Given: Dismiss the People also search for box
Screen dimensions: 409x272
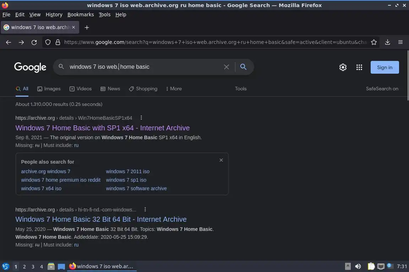Looking at the screenshot, I should point(221,160).
